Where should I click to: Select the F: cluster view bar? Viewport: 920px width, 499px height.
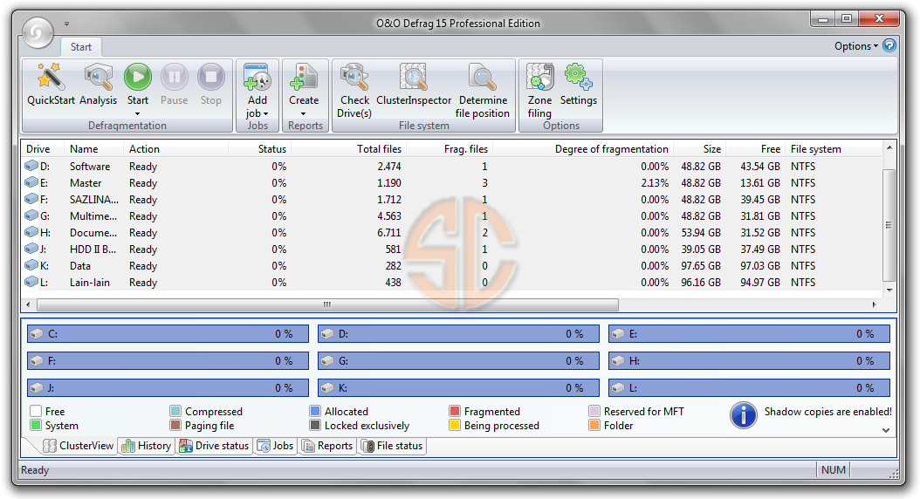point(168,360)
